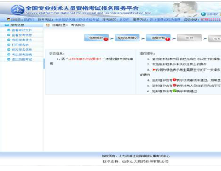Click the bullet icon beside 考生报考指南
Viewport: 221px width, 171px height.
pyautogui.click(x=9, y=55)
